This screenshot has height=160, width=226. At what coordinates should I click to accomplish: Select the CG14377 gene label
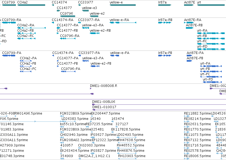[x=64, y=8]
